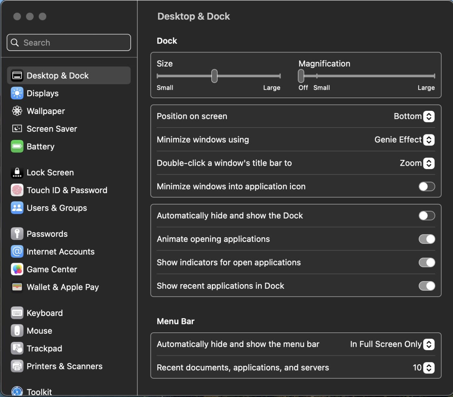Enable Minimize windows into application icon

tap(426, 187)
